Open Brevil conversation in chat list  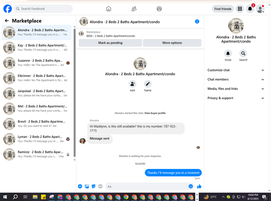[x=36, y=124]
